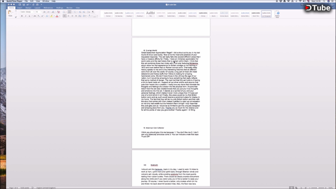The height and width of the screenshot is (189, 336).
Task: Click the Spotlight search icon in menu bar
Action: pos(324,1)
